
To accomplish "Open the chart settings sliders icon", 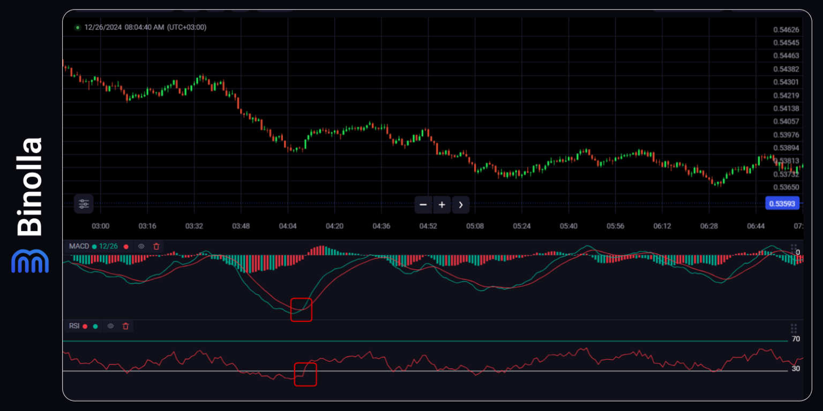I will 84,204.
